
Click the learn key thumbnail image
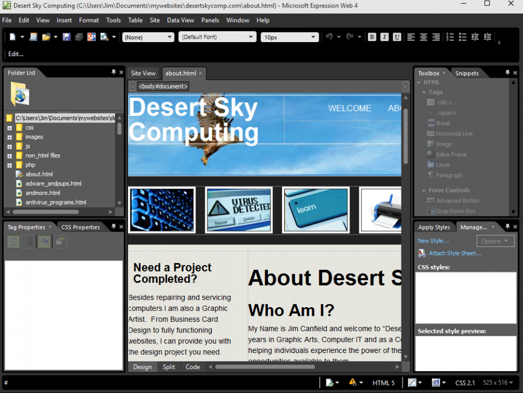pyautogui.click(x=316, y=210)
